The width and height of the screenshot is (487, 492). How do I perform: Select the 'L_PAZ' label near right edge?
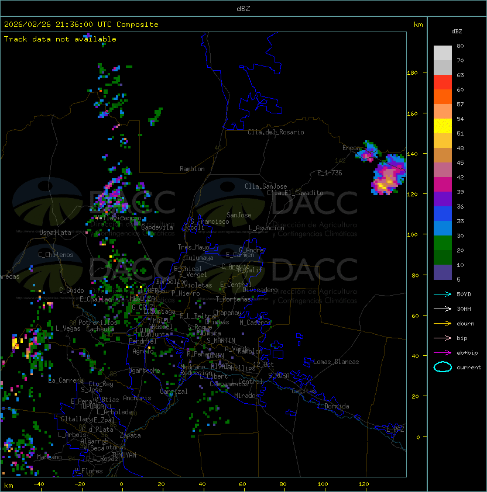click(395, 429)
